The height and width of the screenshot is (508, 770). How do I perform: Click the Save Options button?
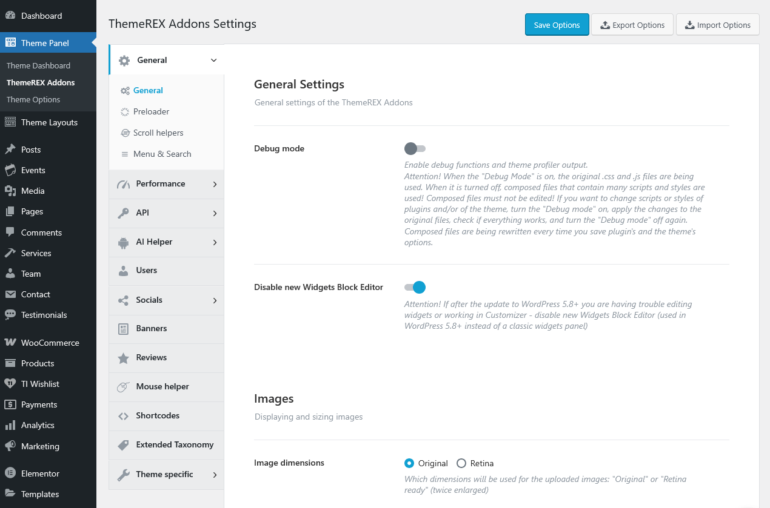pos(557,25)
